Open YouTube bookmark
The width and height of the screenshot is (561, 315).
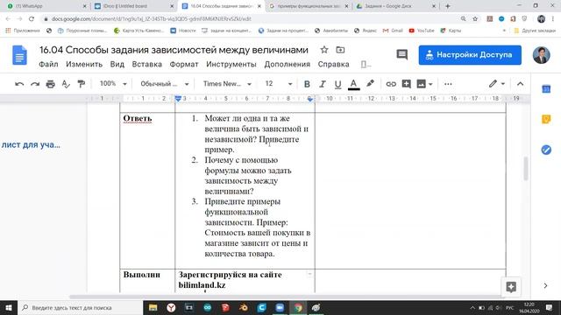click(x=422, y=31)
